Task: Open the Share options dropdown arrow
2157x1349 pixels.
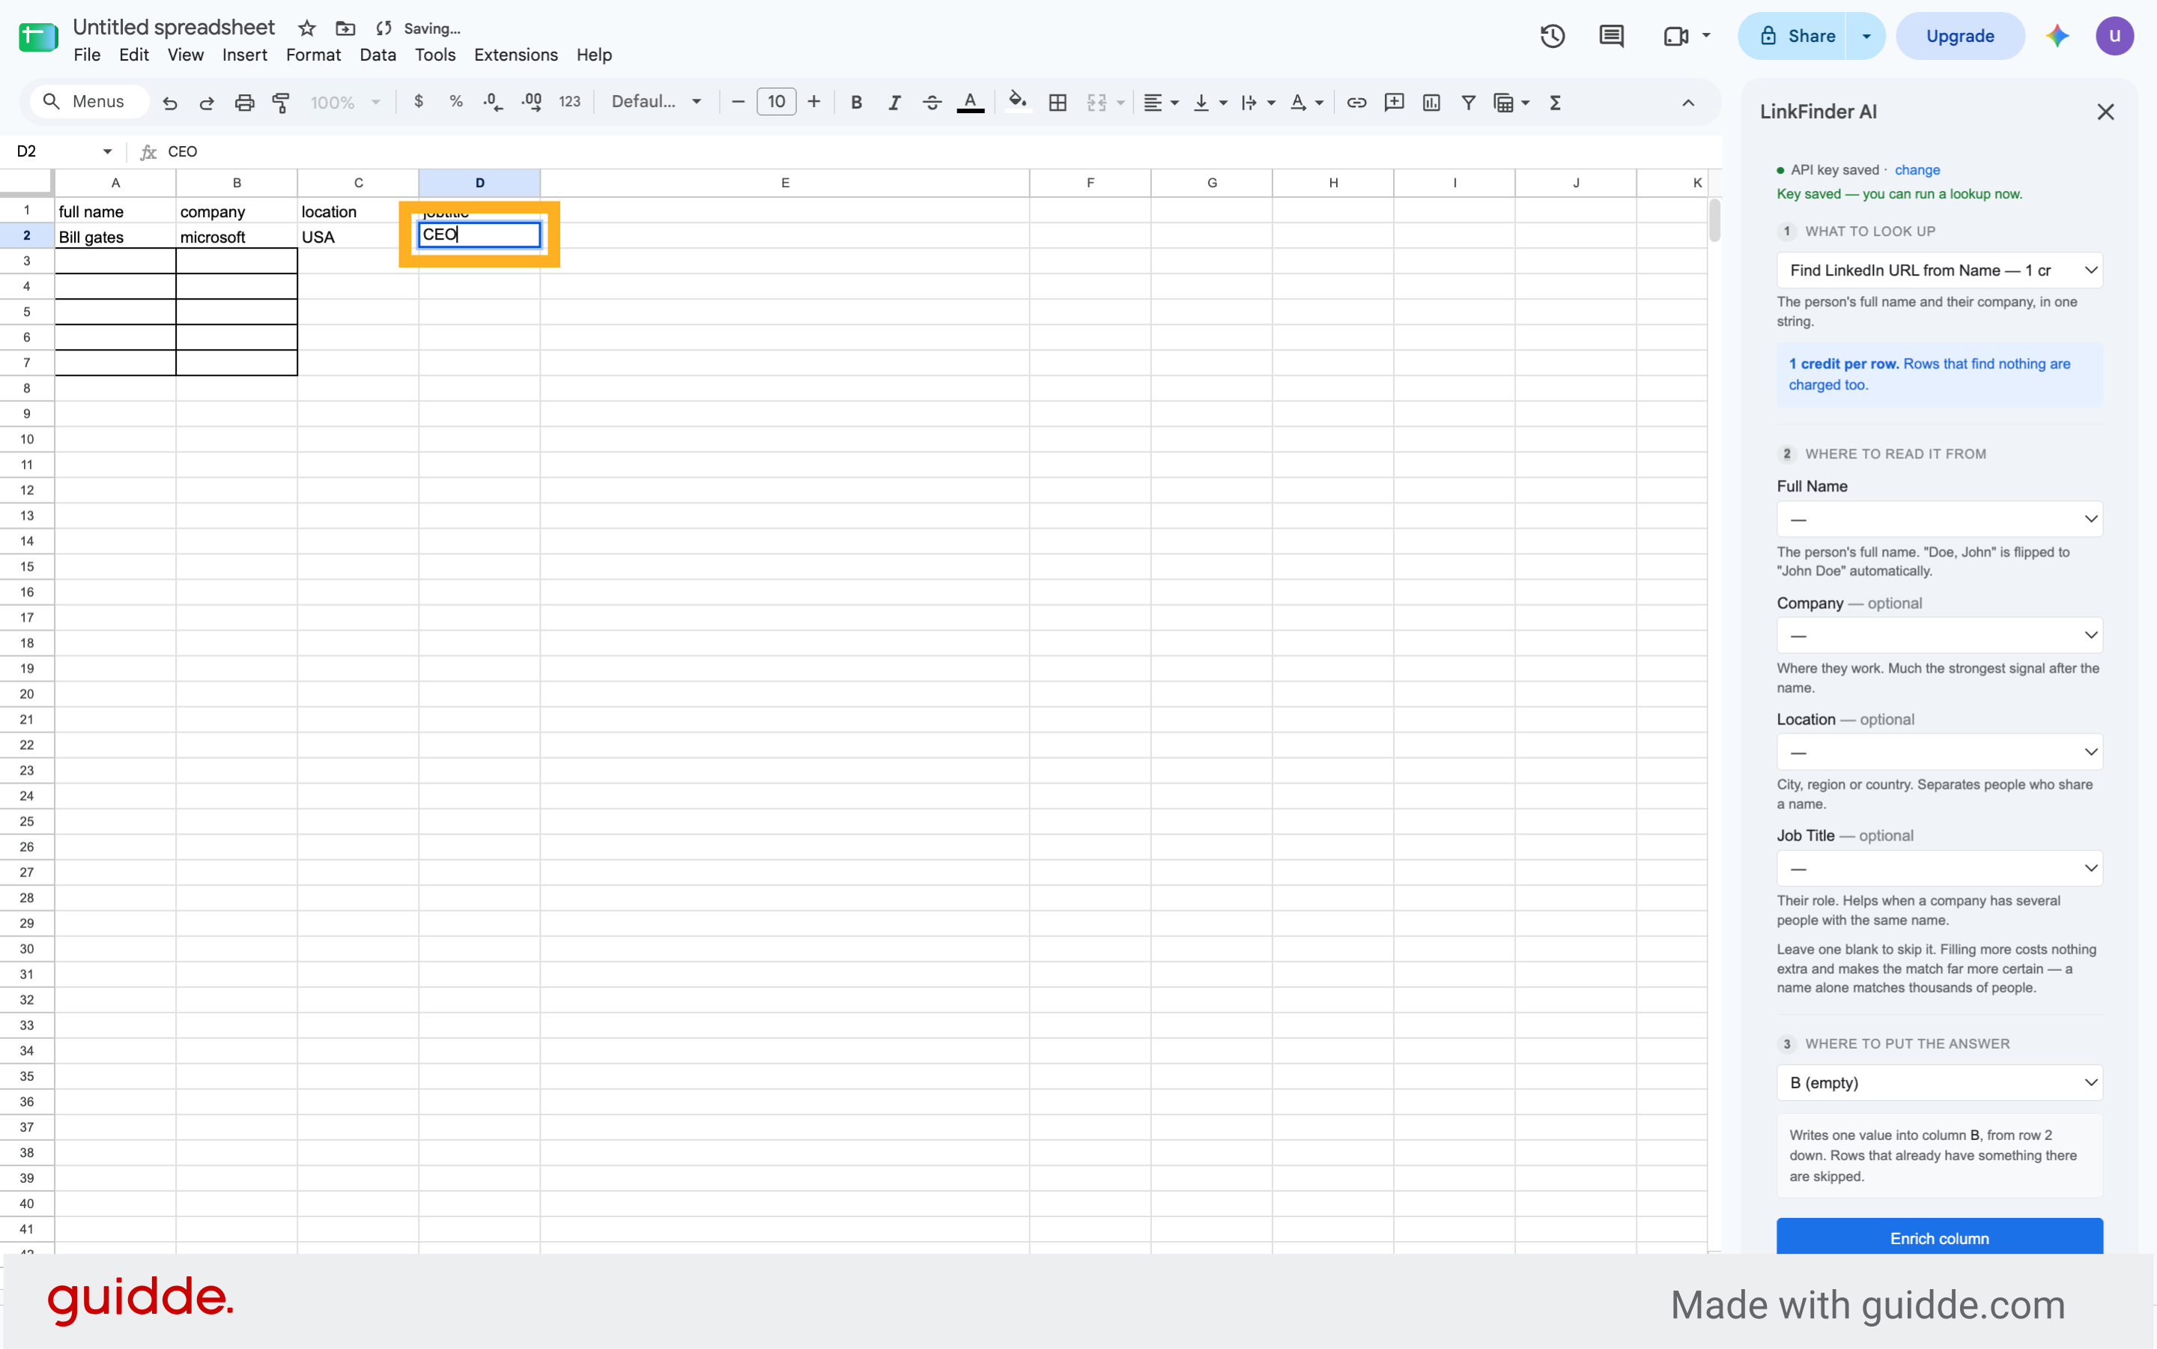Action: point(1866,37)
